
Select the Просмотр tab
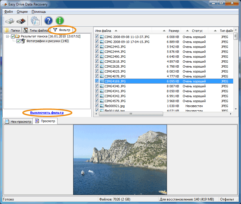[45, 121]
